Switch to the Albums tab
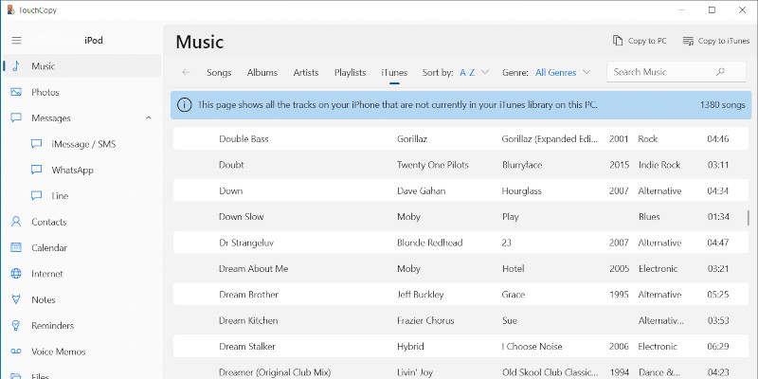This screenshot has width=758, height=379. point(262,73)
